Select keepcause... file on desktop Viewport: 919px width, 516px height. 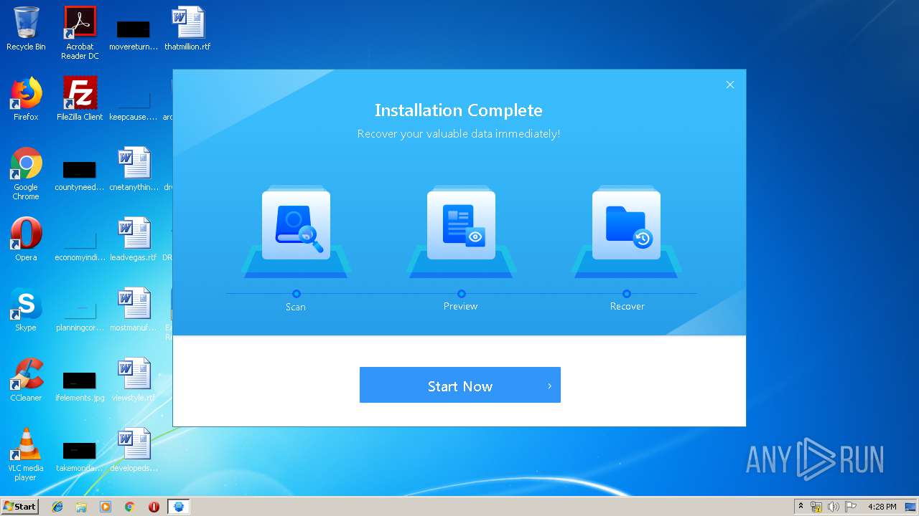click(x=134, y=105)
